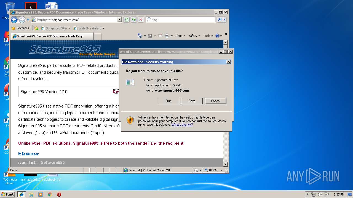Run search with magnifier button

click(220, 20)
